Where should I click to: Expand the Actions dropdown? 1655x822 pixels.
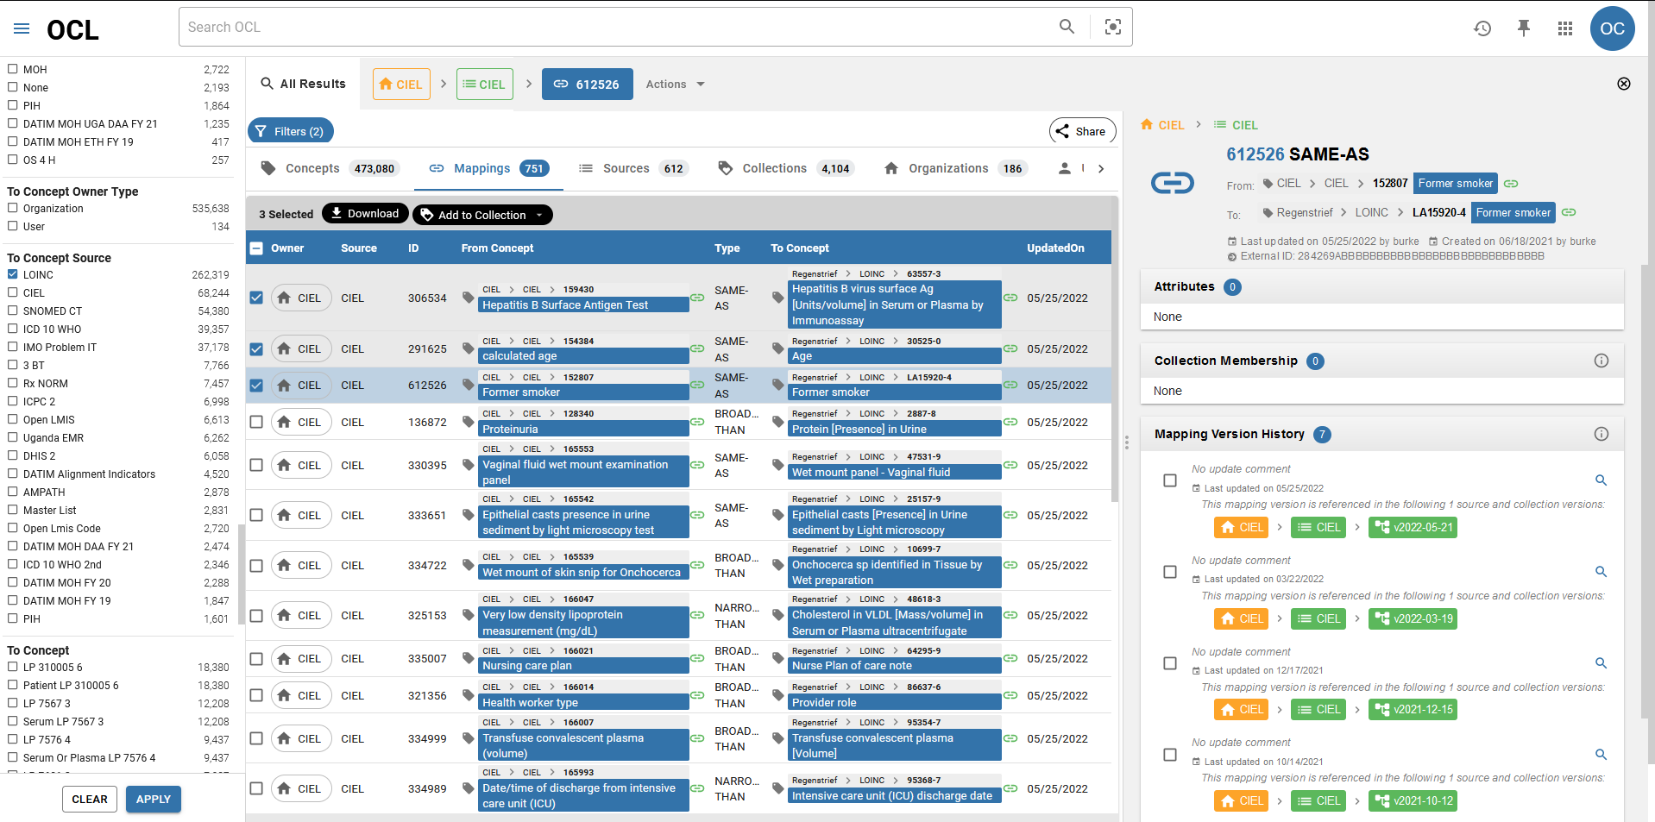click(x=674, y=84)
